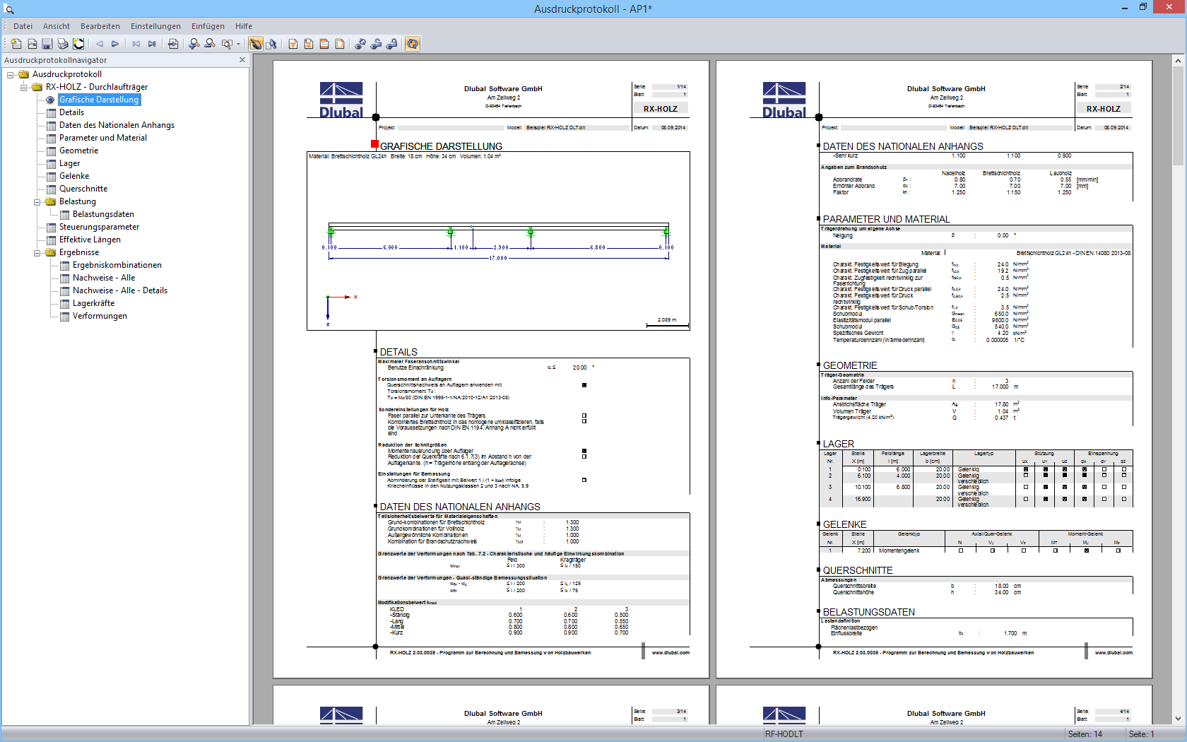Select Grafische Darstellung in the navigator
1187x742 pixels.
point(99,100)
